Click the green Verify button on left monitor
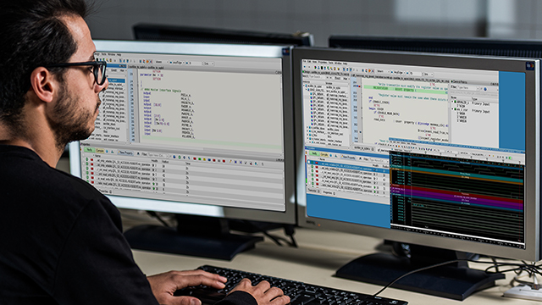542x305 pixels. [x=89, y=150]
